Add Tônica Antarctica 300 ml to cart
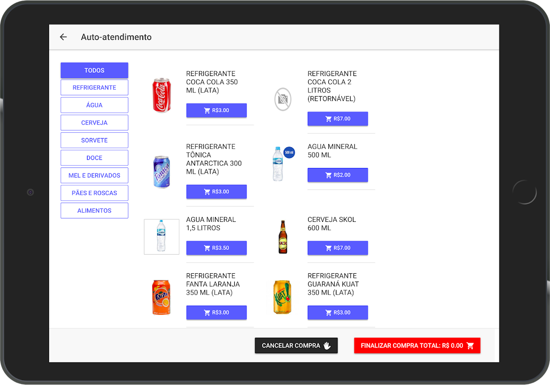Image resolution: width=550 pixels, height=385 pixels. pos(216,192)
